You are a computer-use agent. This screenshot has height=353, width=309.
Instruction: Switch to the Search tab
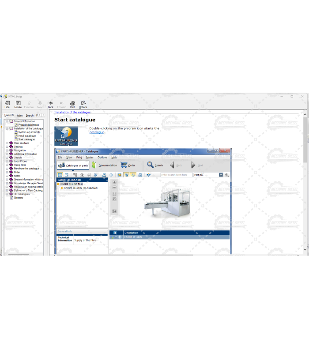[30, 115]
